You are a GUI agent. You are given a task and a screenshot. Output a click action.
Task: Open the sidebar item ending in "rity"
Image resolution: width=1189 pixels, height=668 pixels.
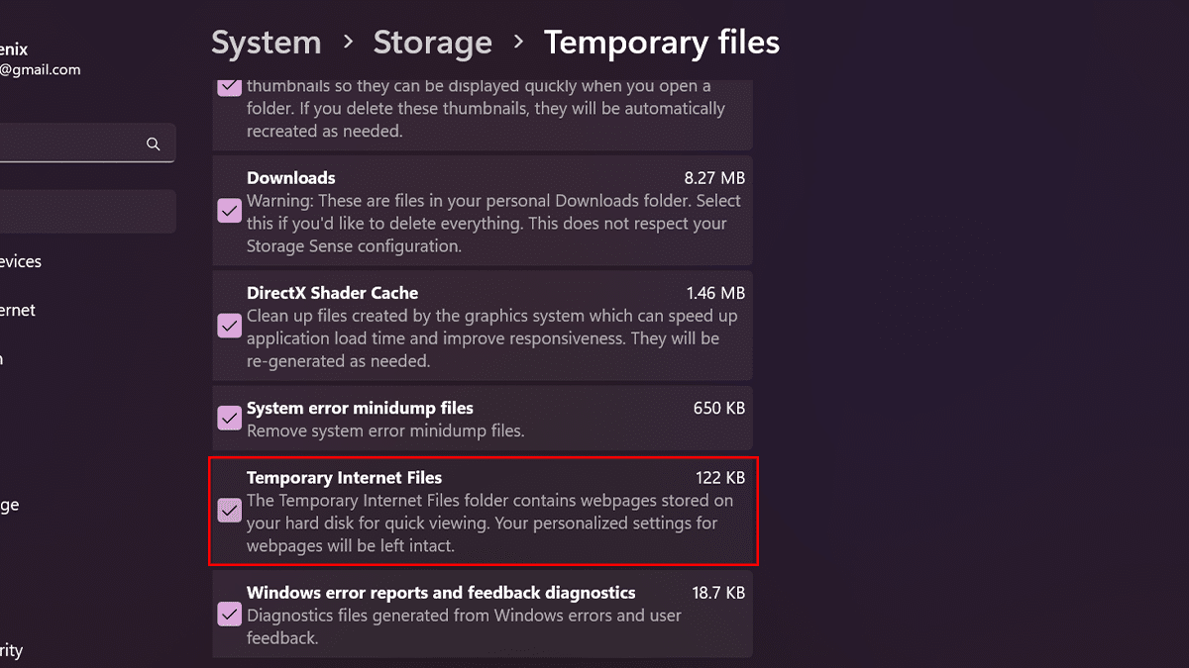pos(12,650)
